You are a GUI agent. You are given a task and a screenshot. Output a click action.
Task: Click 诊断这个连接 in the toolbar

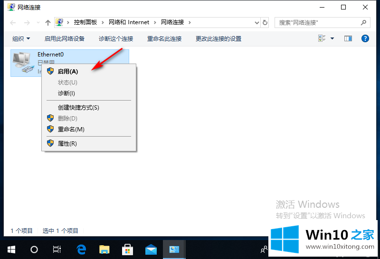(x=116, y=38)
